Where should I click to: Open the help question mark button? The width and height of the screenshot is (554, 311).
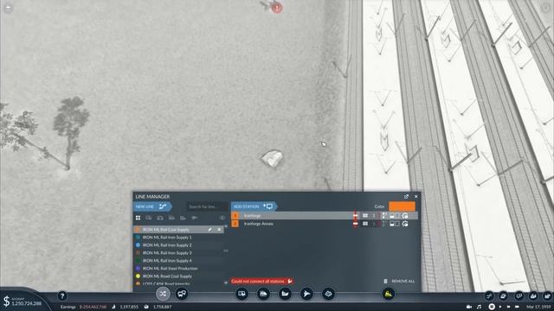(x=62, y=295)
